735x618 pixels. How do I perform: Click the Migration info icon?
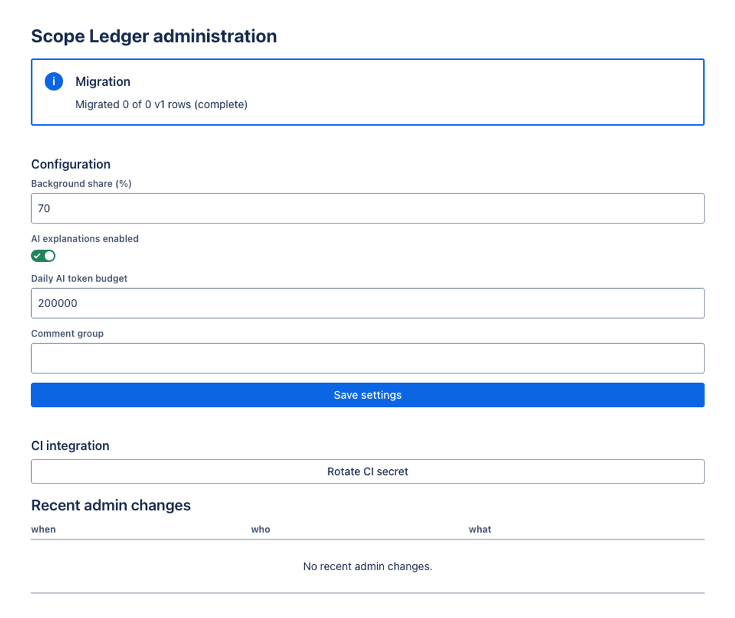click(x=54, y=81)
